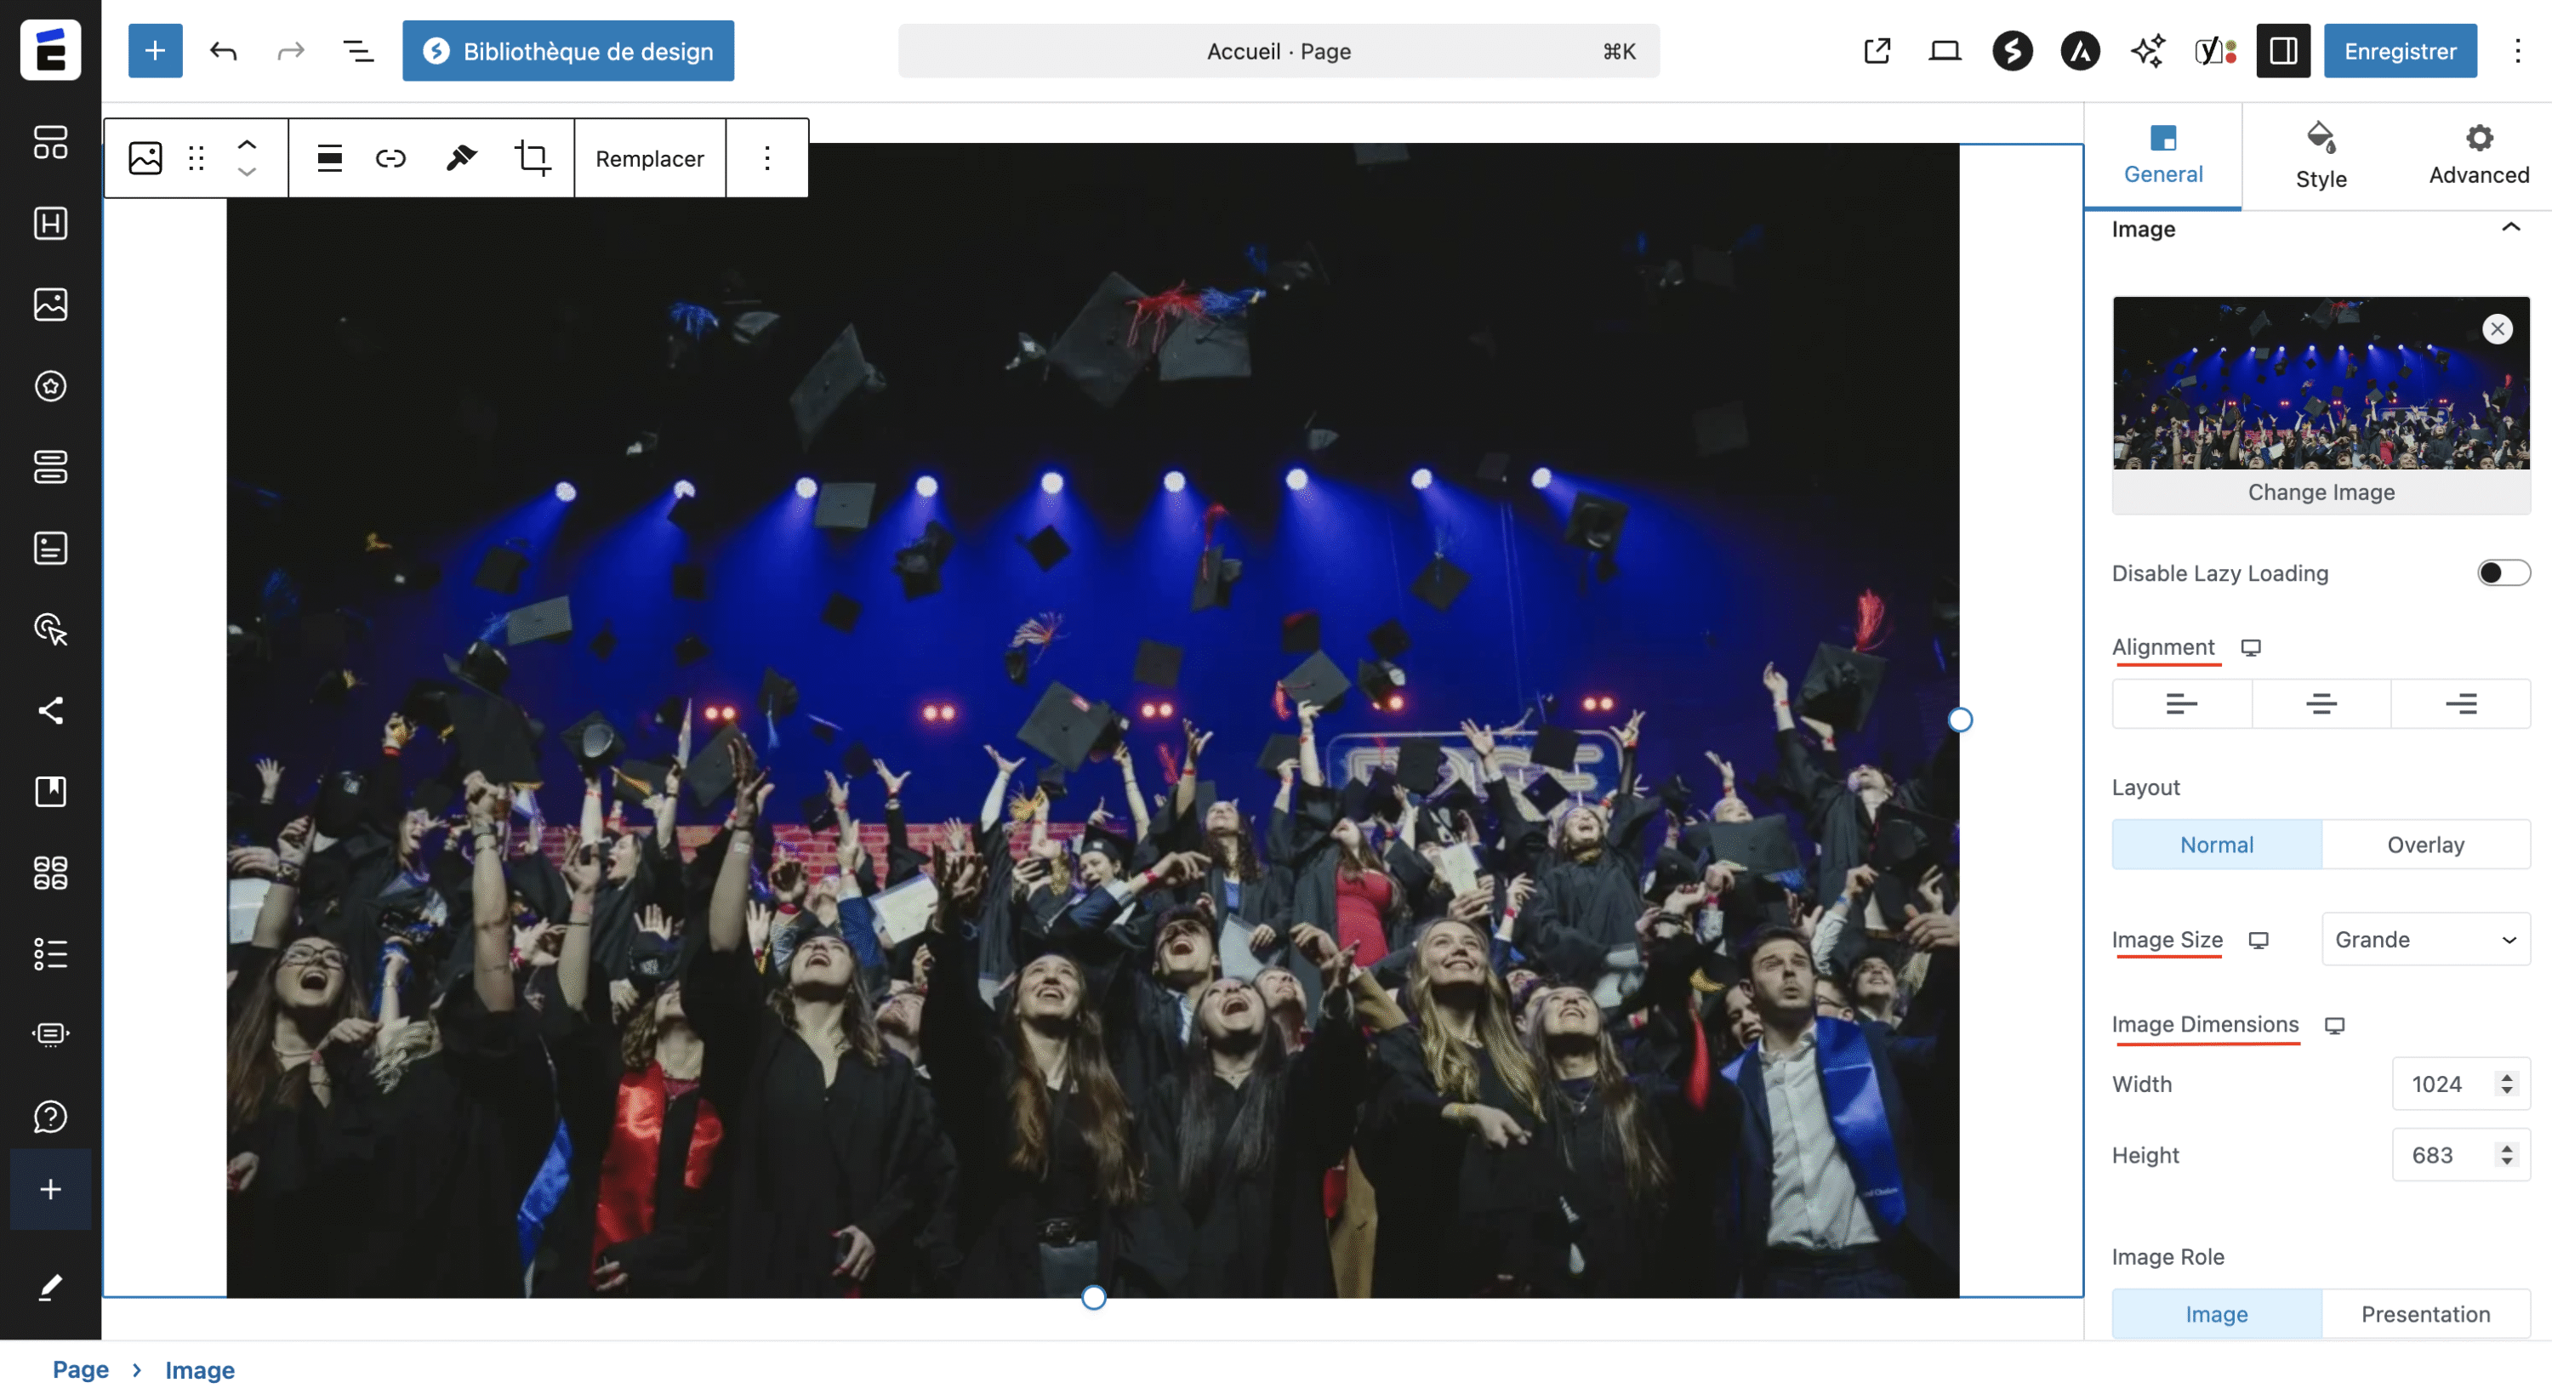
Task: Select the Overlay layout option
Action: pos(2424,844)
